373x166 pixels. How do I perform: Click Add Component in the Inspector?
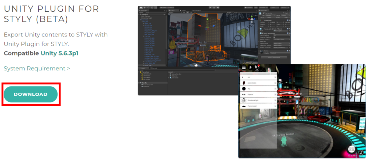pyautogui.click(x=274, y=57)
